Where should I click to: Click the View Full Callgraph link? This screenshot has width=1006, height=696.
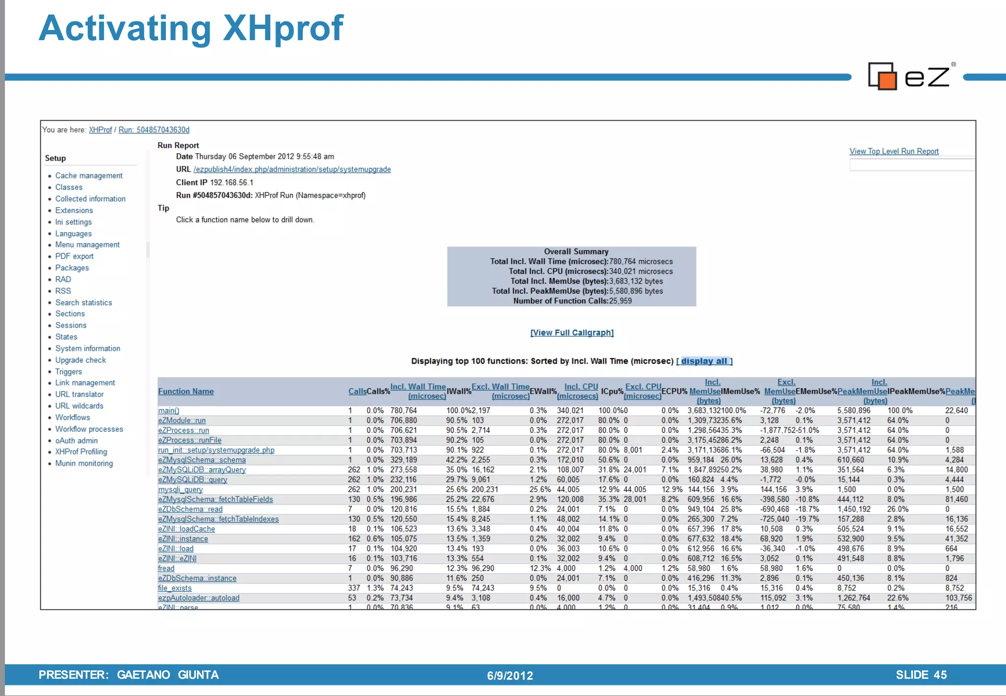(x=572, y=333)
